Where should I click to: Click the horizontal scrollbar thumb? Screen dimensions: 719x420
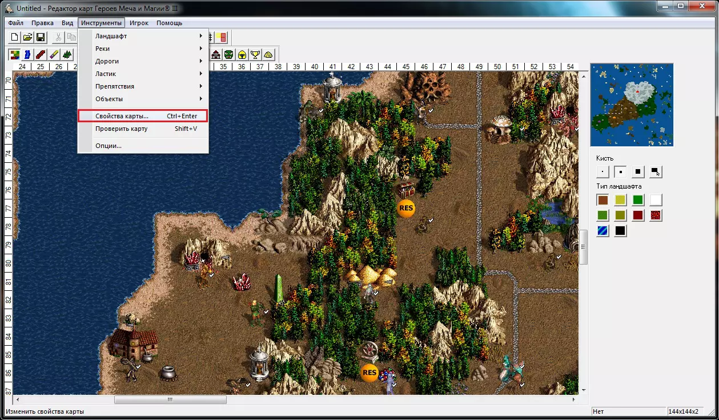pos(170,400)
